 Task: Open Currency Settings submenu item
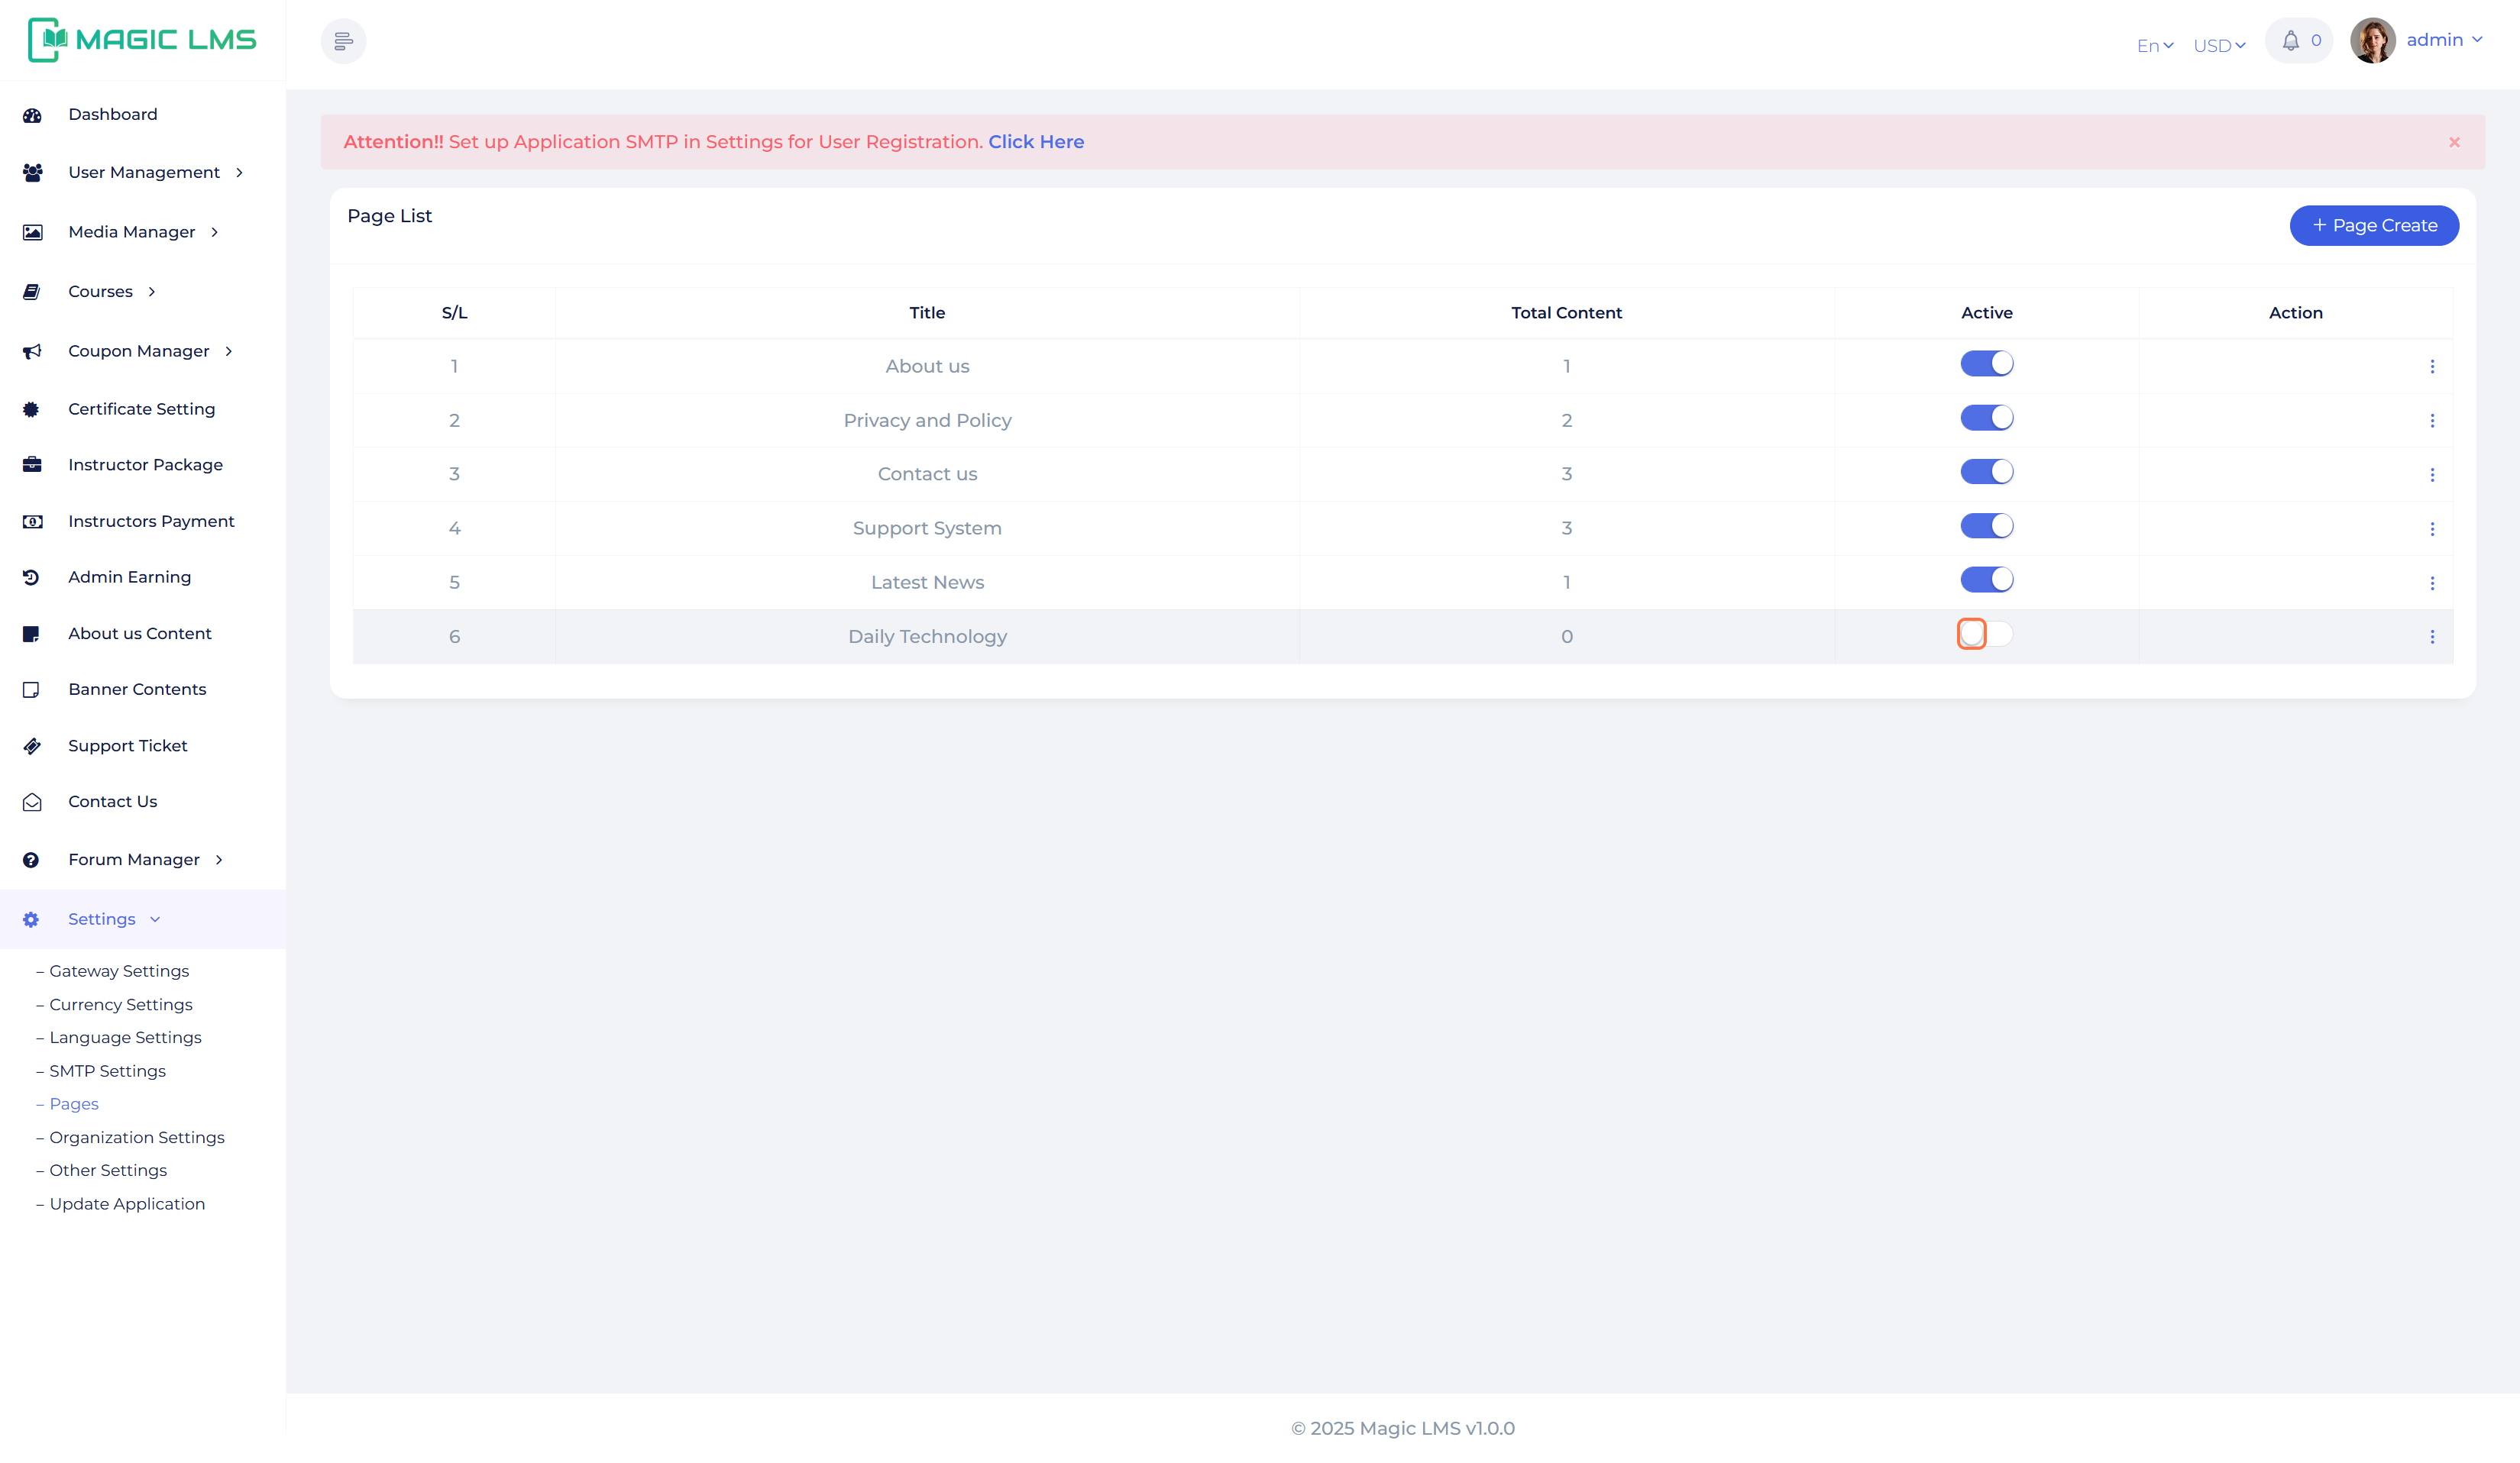[121, 1006]
